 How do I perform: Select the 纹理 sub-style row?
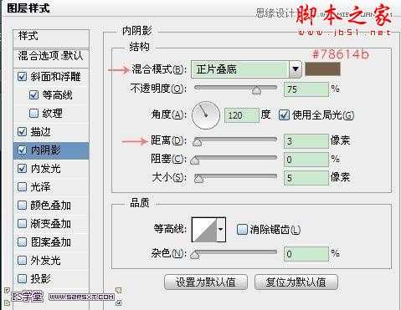[51, 113]
